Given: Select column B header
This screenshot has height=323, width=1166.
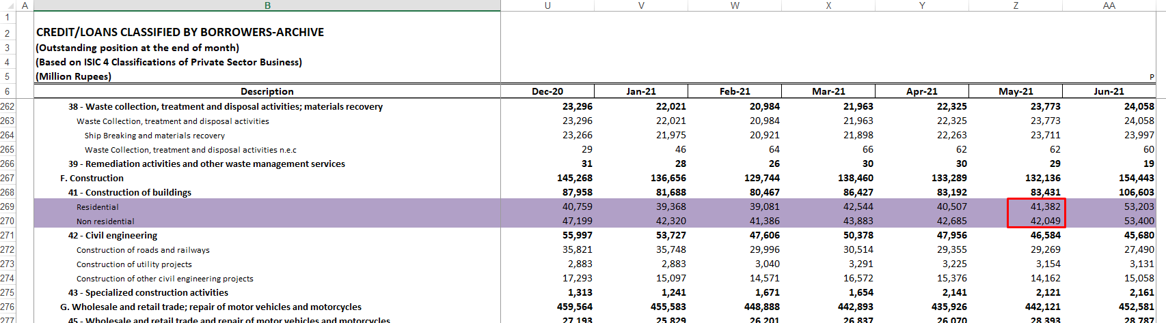Looking at the screenshot, I should [267, 5].
